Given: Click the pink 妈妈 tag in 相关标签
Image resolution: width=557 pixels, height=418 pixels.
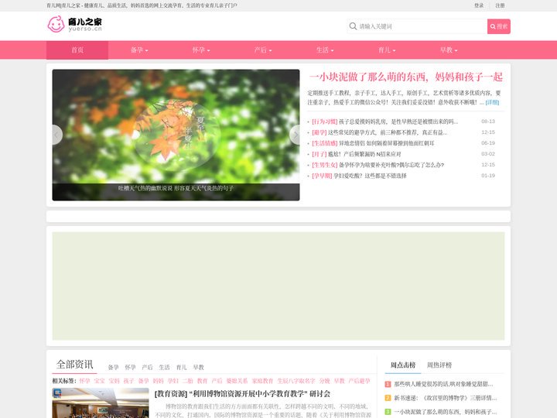Looking at the screenshot, I should [x=158, y=381].
